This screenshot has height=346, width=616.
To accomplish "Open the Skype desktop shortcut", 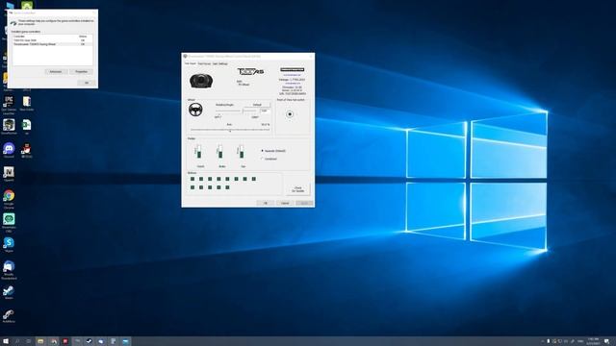I will (9, 243).
